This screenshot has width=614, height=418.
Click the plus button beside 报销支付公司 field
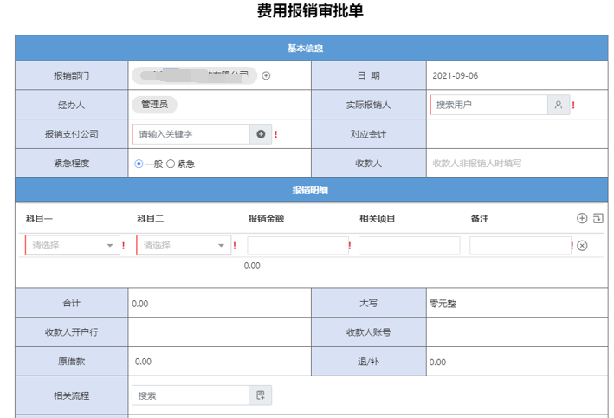(x=261, y=134)
